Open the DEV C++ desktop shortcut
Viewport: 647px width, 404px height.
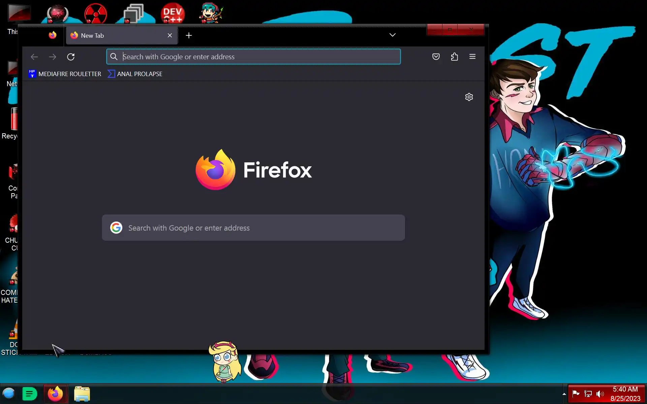coord(173,13)
